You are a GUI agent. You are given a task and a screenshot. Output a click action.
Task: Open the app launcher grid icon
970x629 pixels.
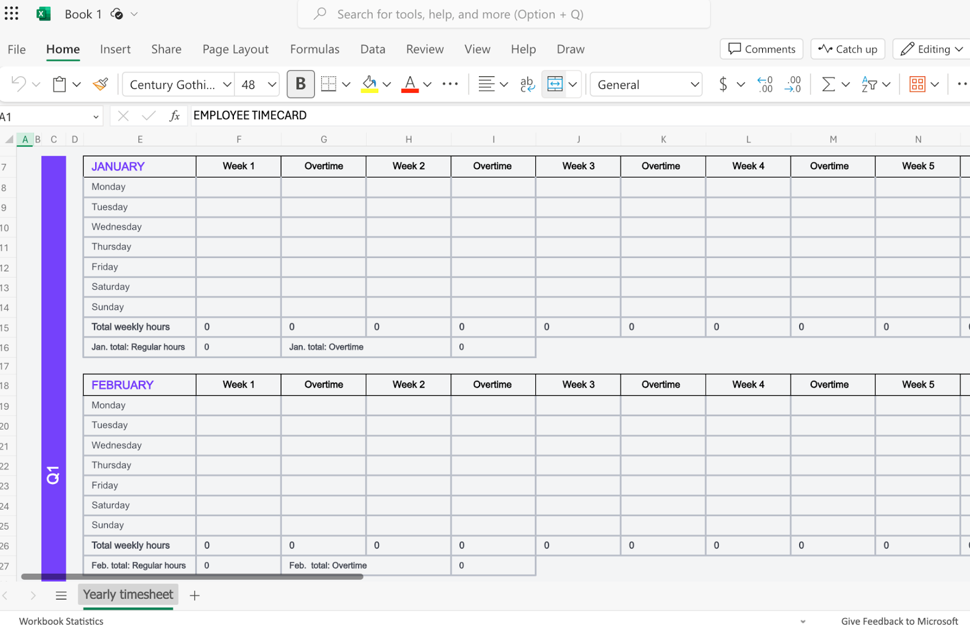(x=12, y=13)
